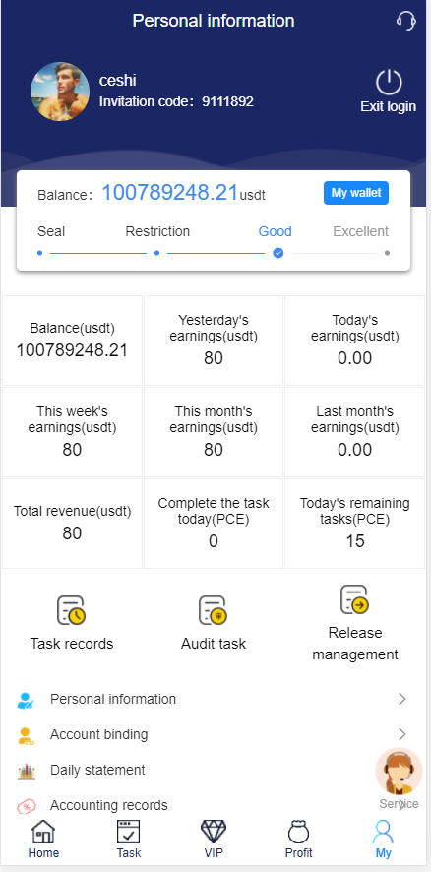The width and height of the screenshot is (431, 872).
Task: Tap the floating Service agent icon
Action: 399,772
